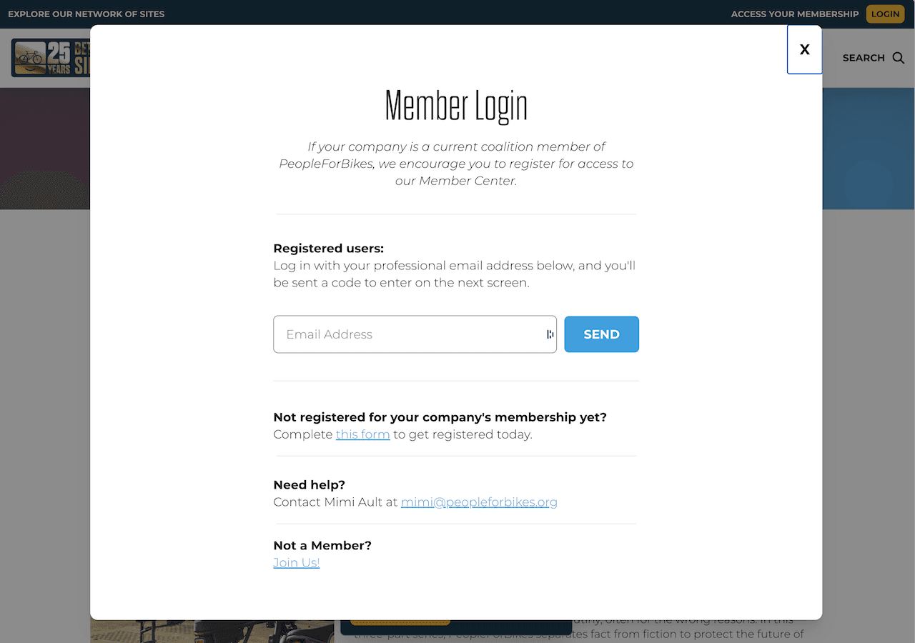The image size is (915, 643).
Task: Click the 25 Years bike logo
Action: coord(50,58)
